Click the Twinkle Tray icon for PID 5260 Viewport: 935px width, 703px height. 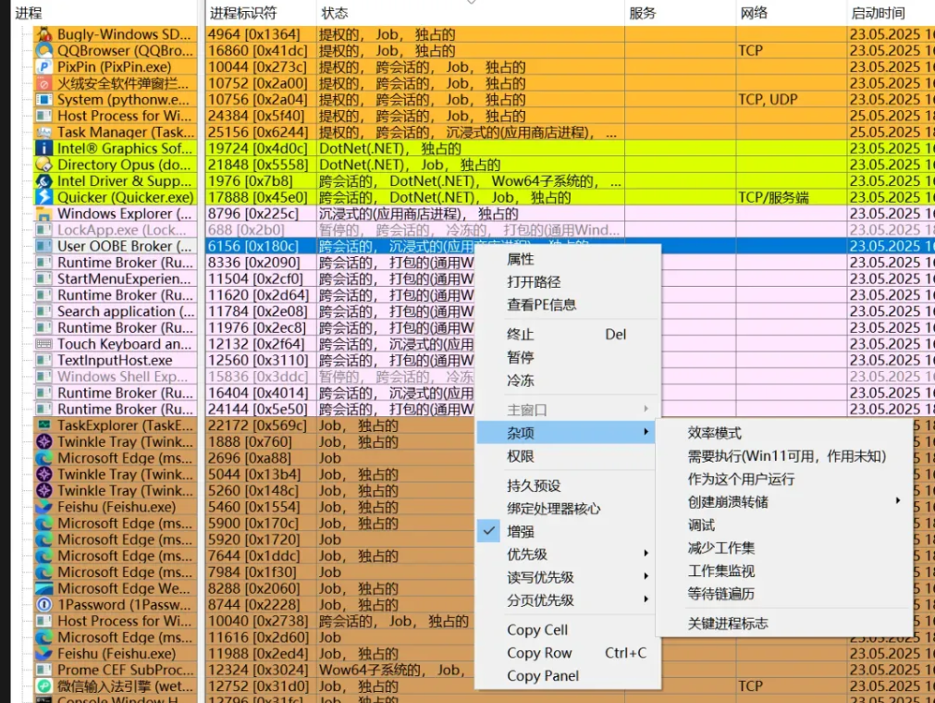pos(44,491)
